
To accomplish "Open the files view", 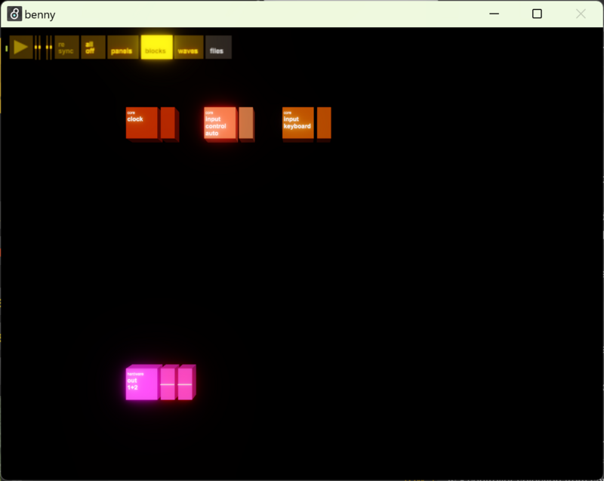I will coord(218,48).
